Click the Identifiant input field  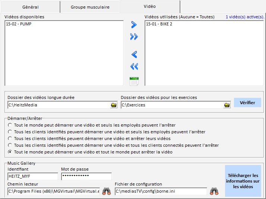point(32,177)
